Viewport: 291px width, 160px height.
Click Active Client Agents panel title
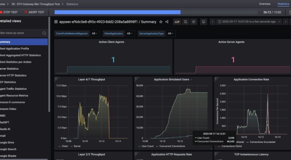click(111, 42)
